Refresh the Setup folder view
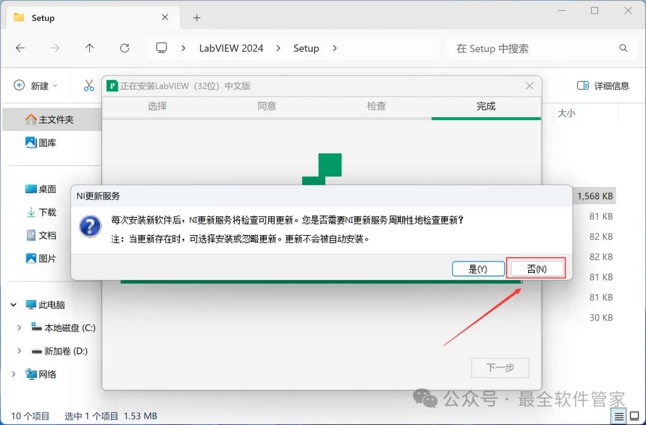 pyautogui.click(x=124, y=48)
